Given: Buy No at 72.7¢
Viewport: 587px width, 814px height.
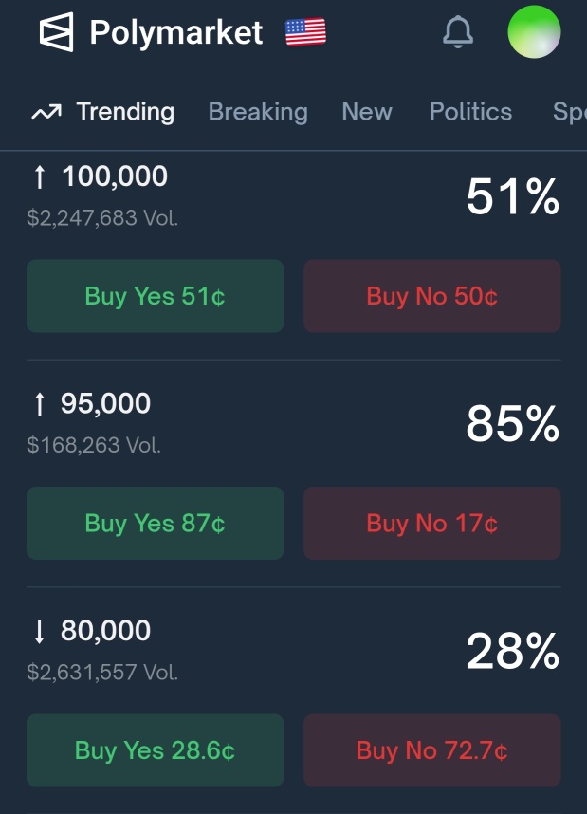Looking at the screenshot, I should coord(432,750).
